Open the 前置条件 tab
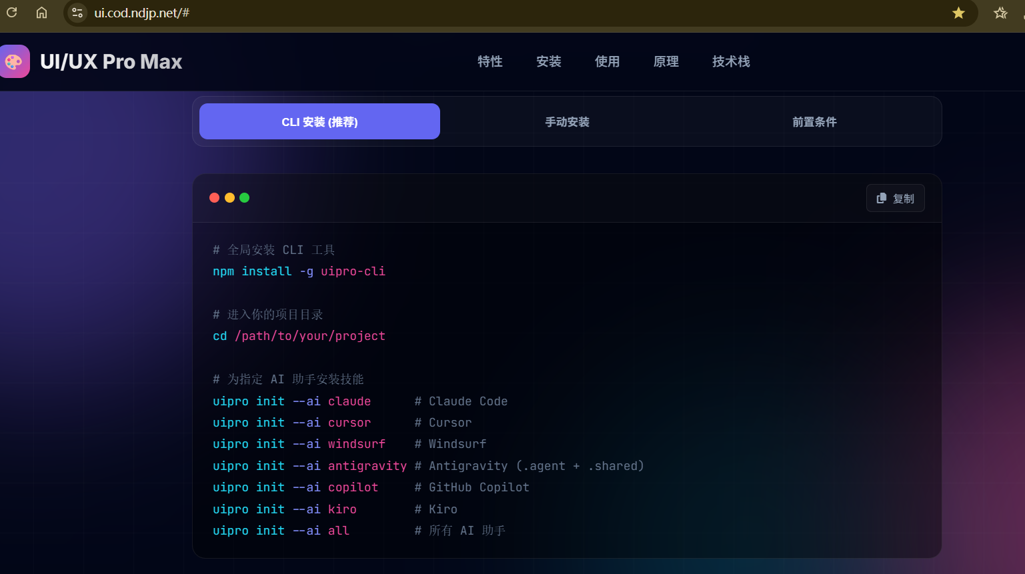This screenshot has width=1025, height=574. (x=814, y=121)
